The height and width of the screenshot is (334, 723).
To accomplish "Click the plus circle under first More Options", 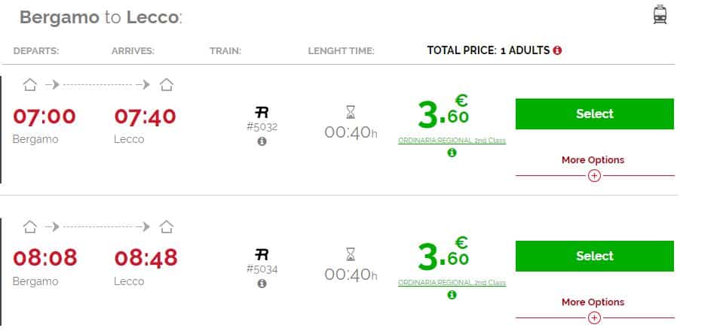I will tap(594, 176).
